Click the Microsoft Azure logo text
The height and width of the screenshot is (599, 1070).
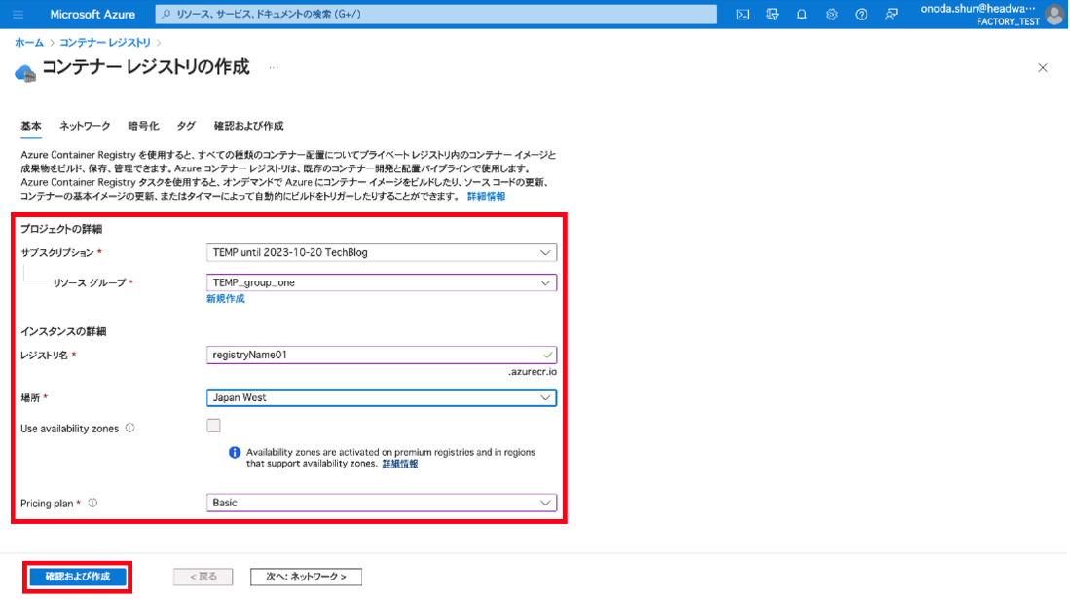pyautogui.click(x=92, y=14)
